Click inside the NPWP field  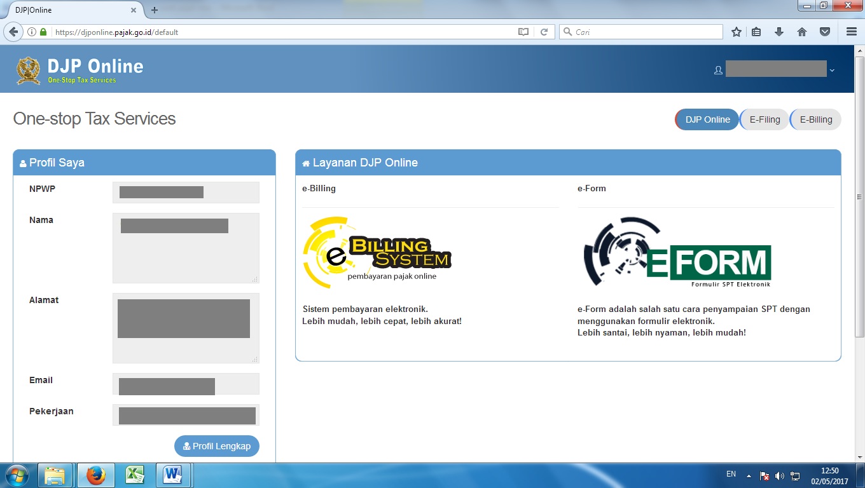[186, 193]
